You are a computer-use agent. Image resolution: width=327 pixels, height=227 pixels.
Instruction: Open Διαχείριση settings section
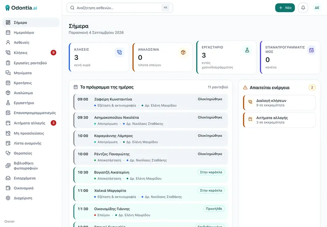[x=31, y=198]
